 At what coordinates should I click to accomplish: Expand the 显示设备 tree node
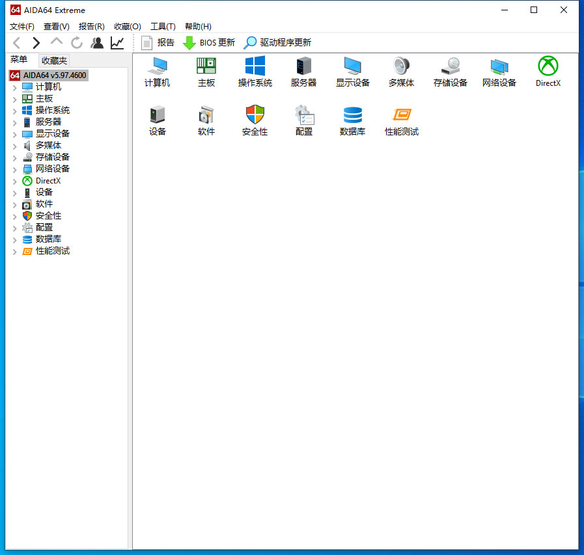[x=15, y=134]
